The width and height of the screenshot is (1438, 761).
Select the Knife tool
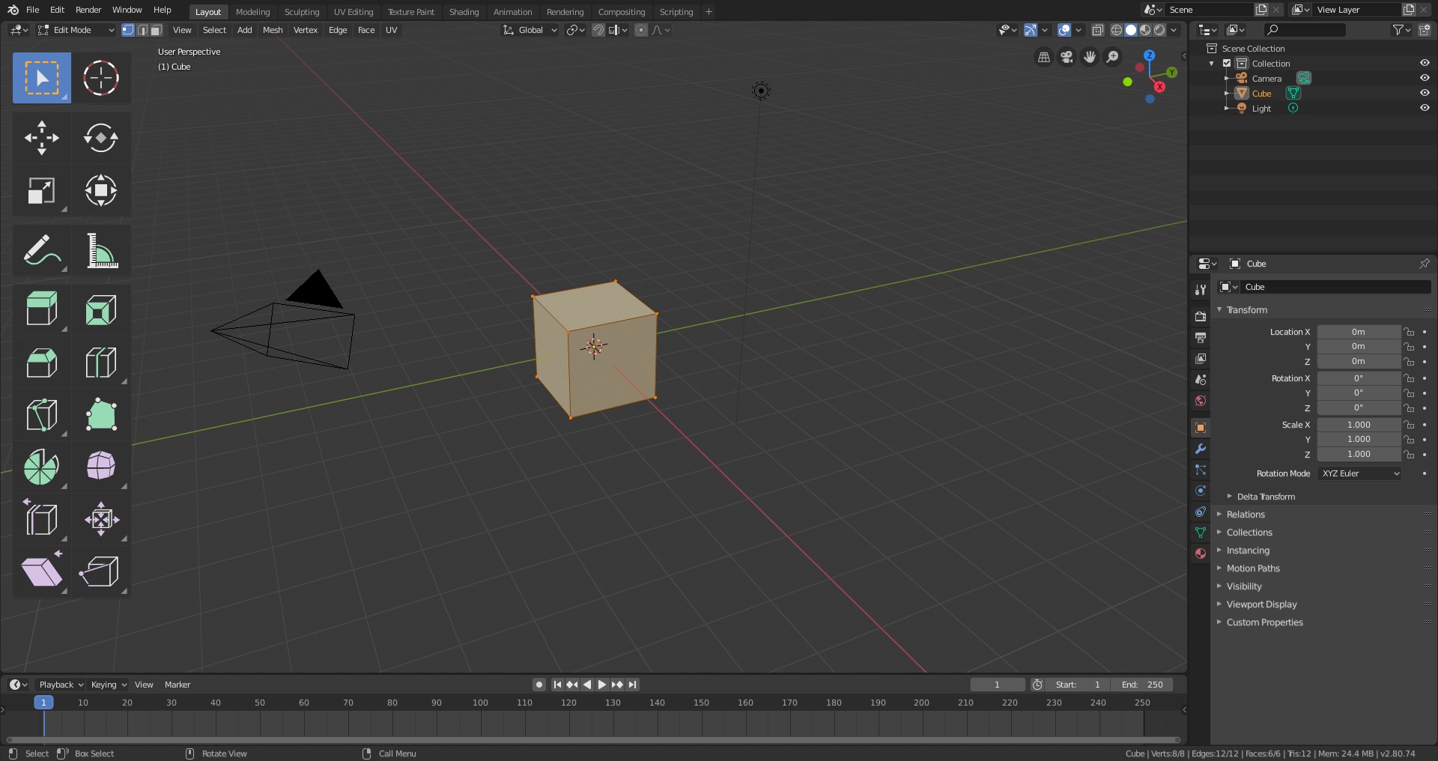pyautogui.click(x=41, y=415)
